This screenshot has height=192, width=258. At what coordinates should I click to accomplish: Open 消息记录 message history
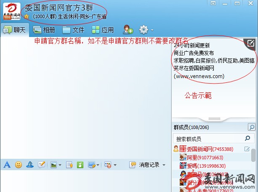pyautogui.click(x=144, y=165)
